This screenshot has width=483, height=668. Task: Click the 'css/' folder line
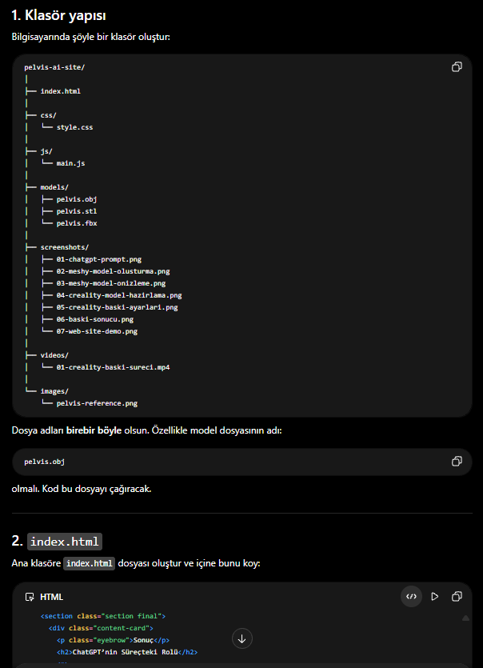coord(48,115)
